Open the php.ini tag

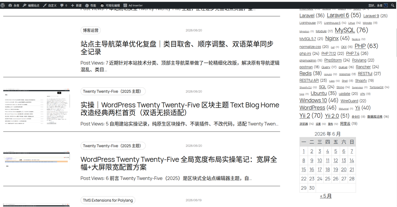coord(305,53)
